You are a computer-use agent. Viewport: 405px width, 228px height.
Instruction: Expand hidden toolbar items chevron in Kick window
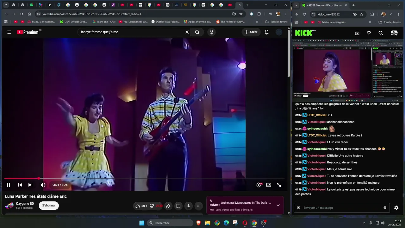pyautogui.click(x=391, y=14)
